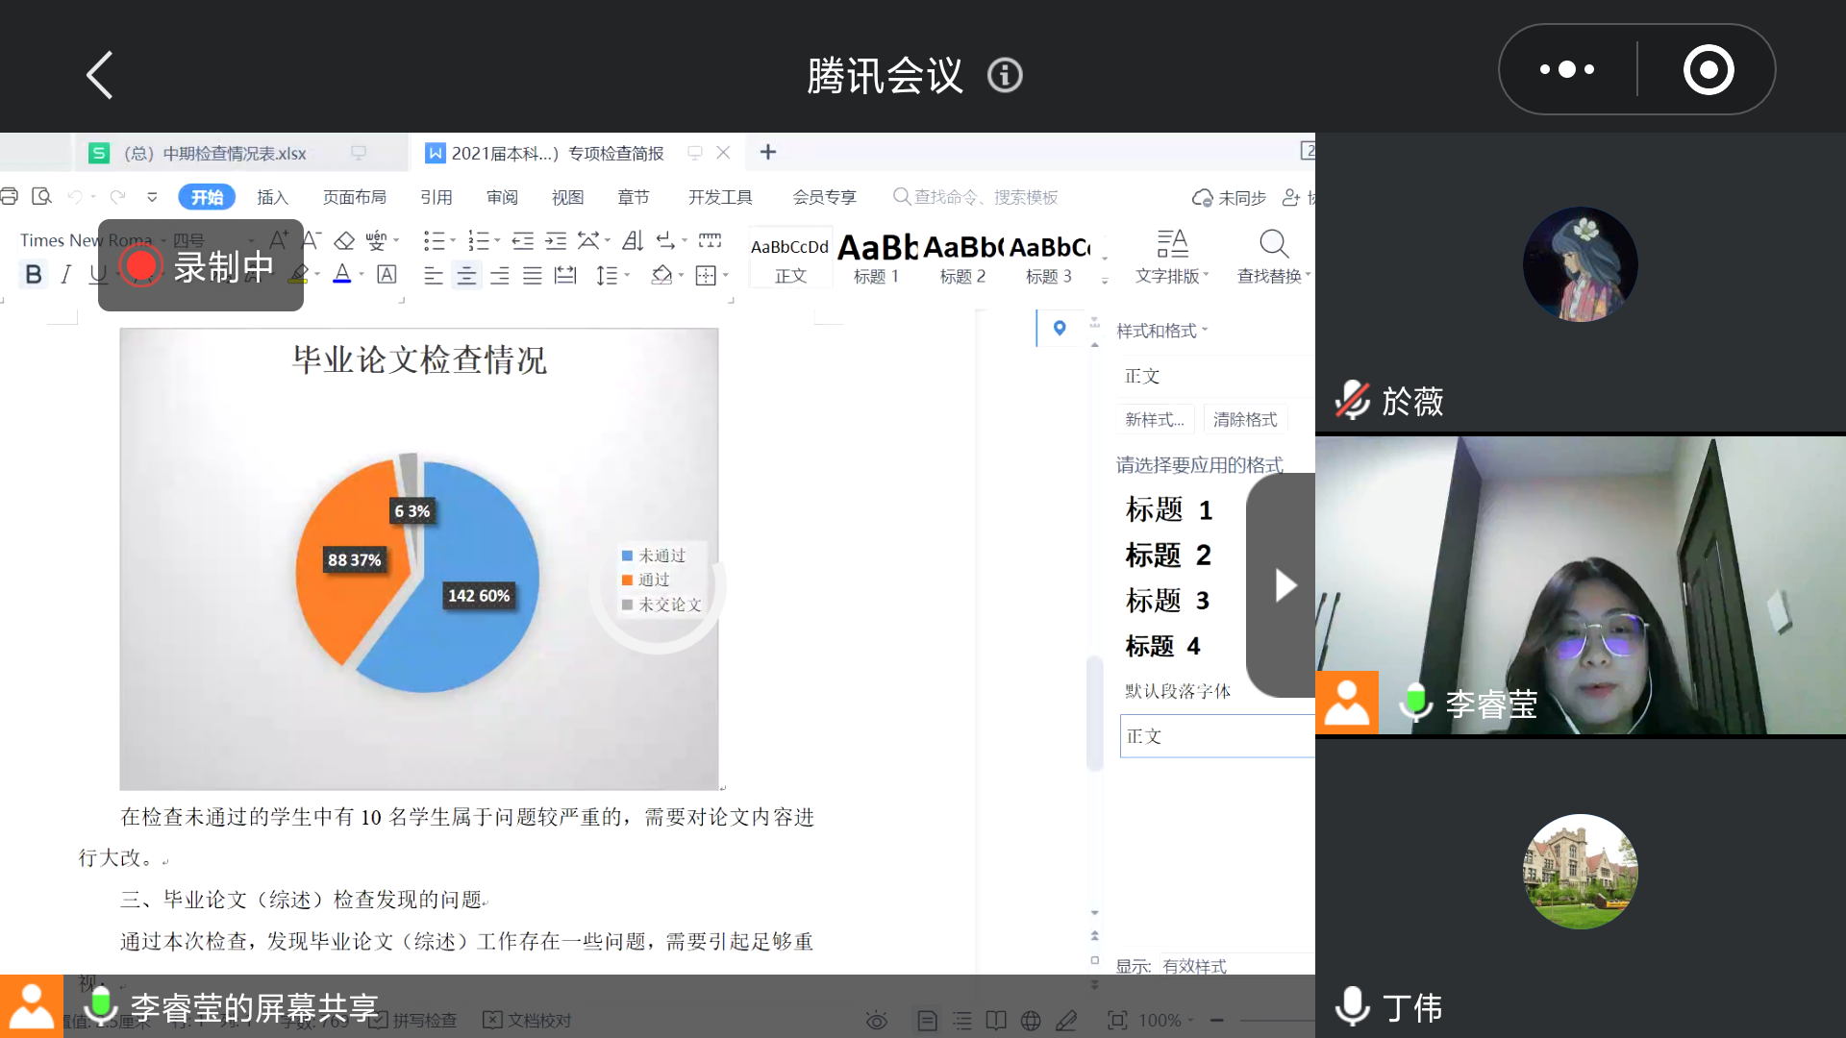1846x1038 pixels.
Task: Decrease zoom using the minus on zoom slider
Action: (x=1217, y=1021)
